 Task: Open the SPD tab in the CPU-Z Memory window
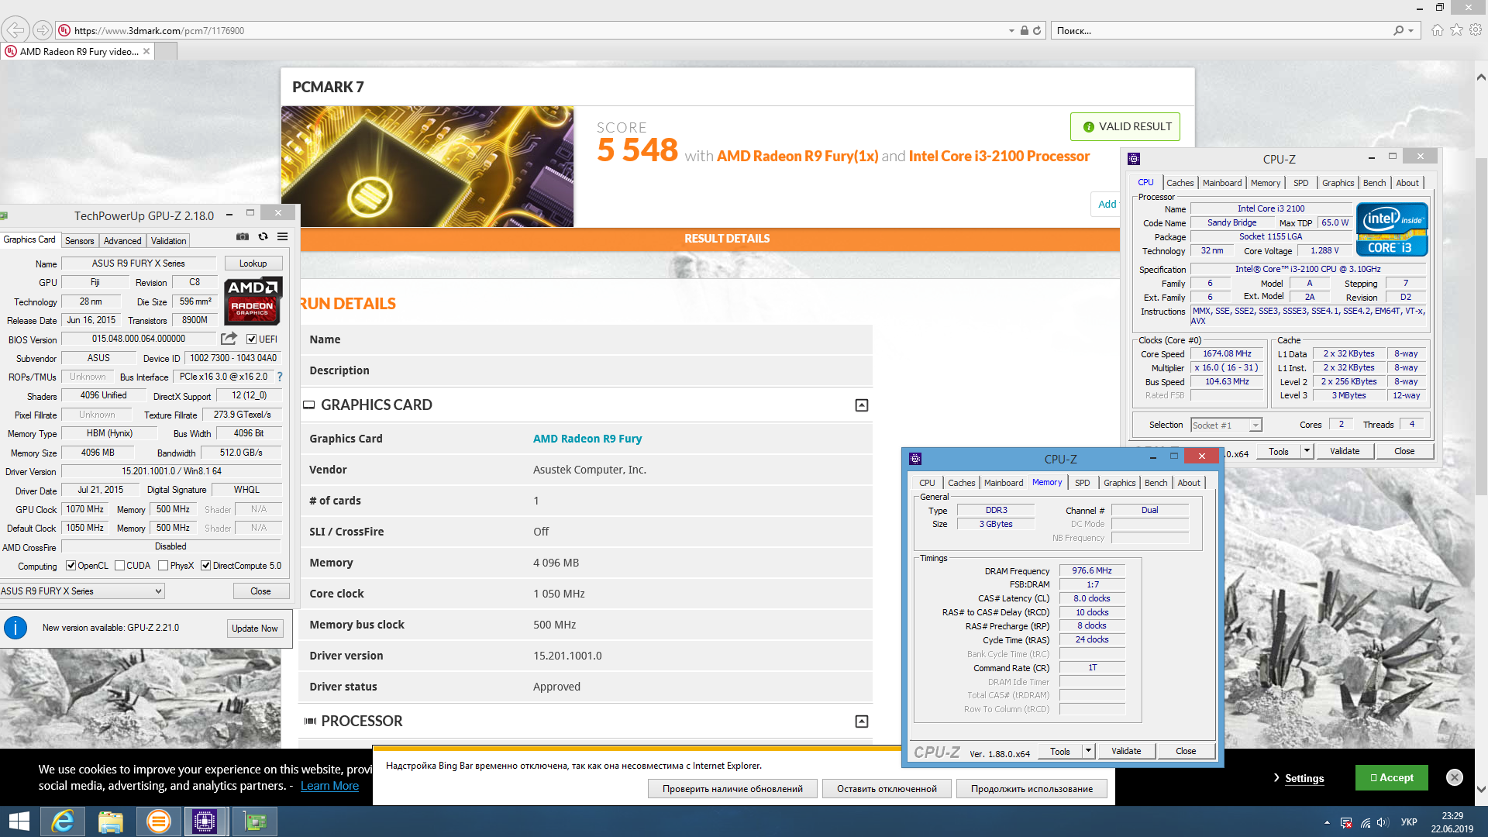(x=1083, y=483)
